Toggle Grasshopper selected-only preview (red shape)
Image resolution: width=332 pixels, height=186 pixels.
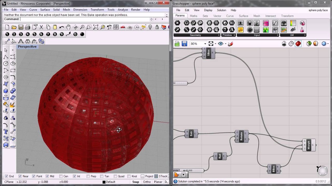click(x=298, y=44)
